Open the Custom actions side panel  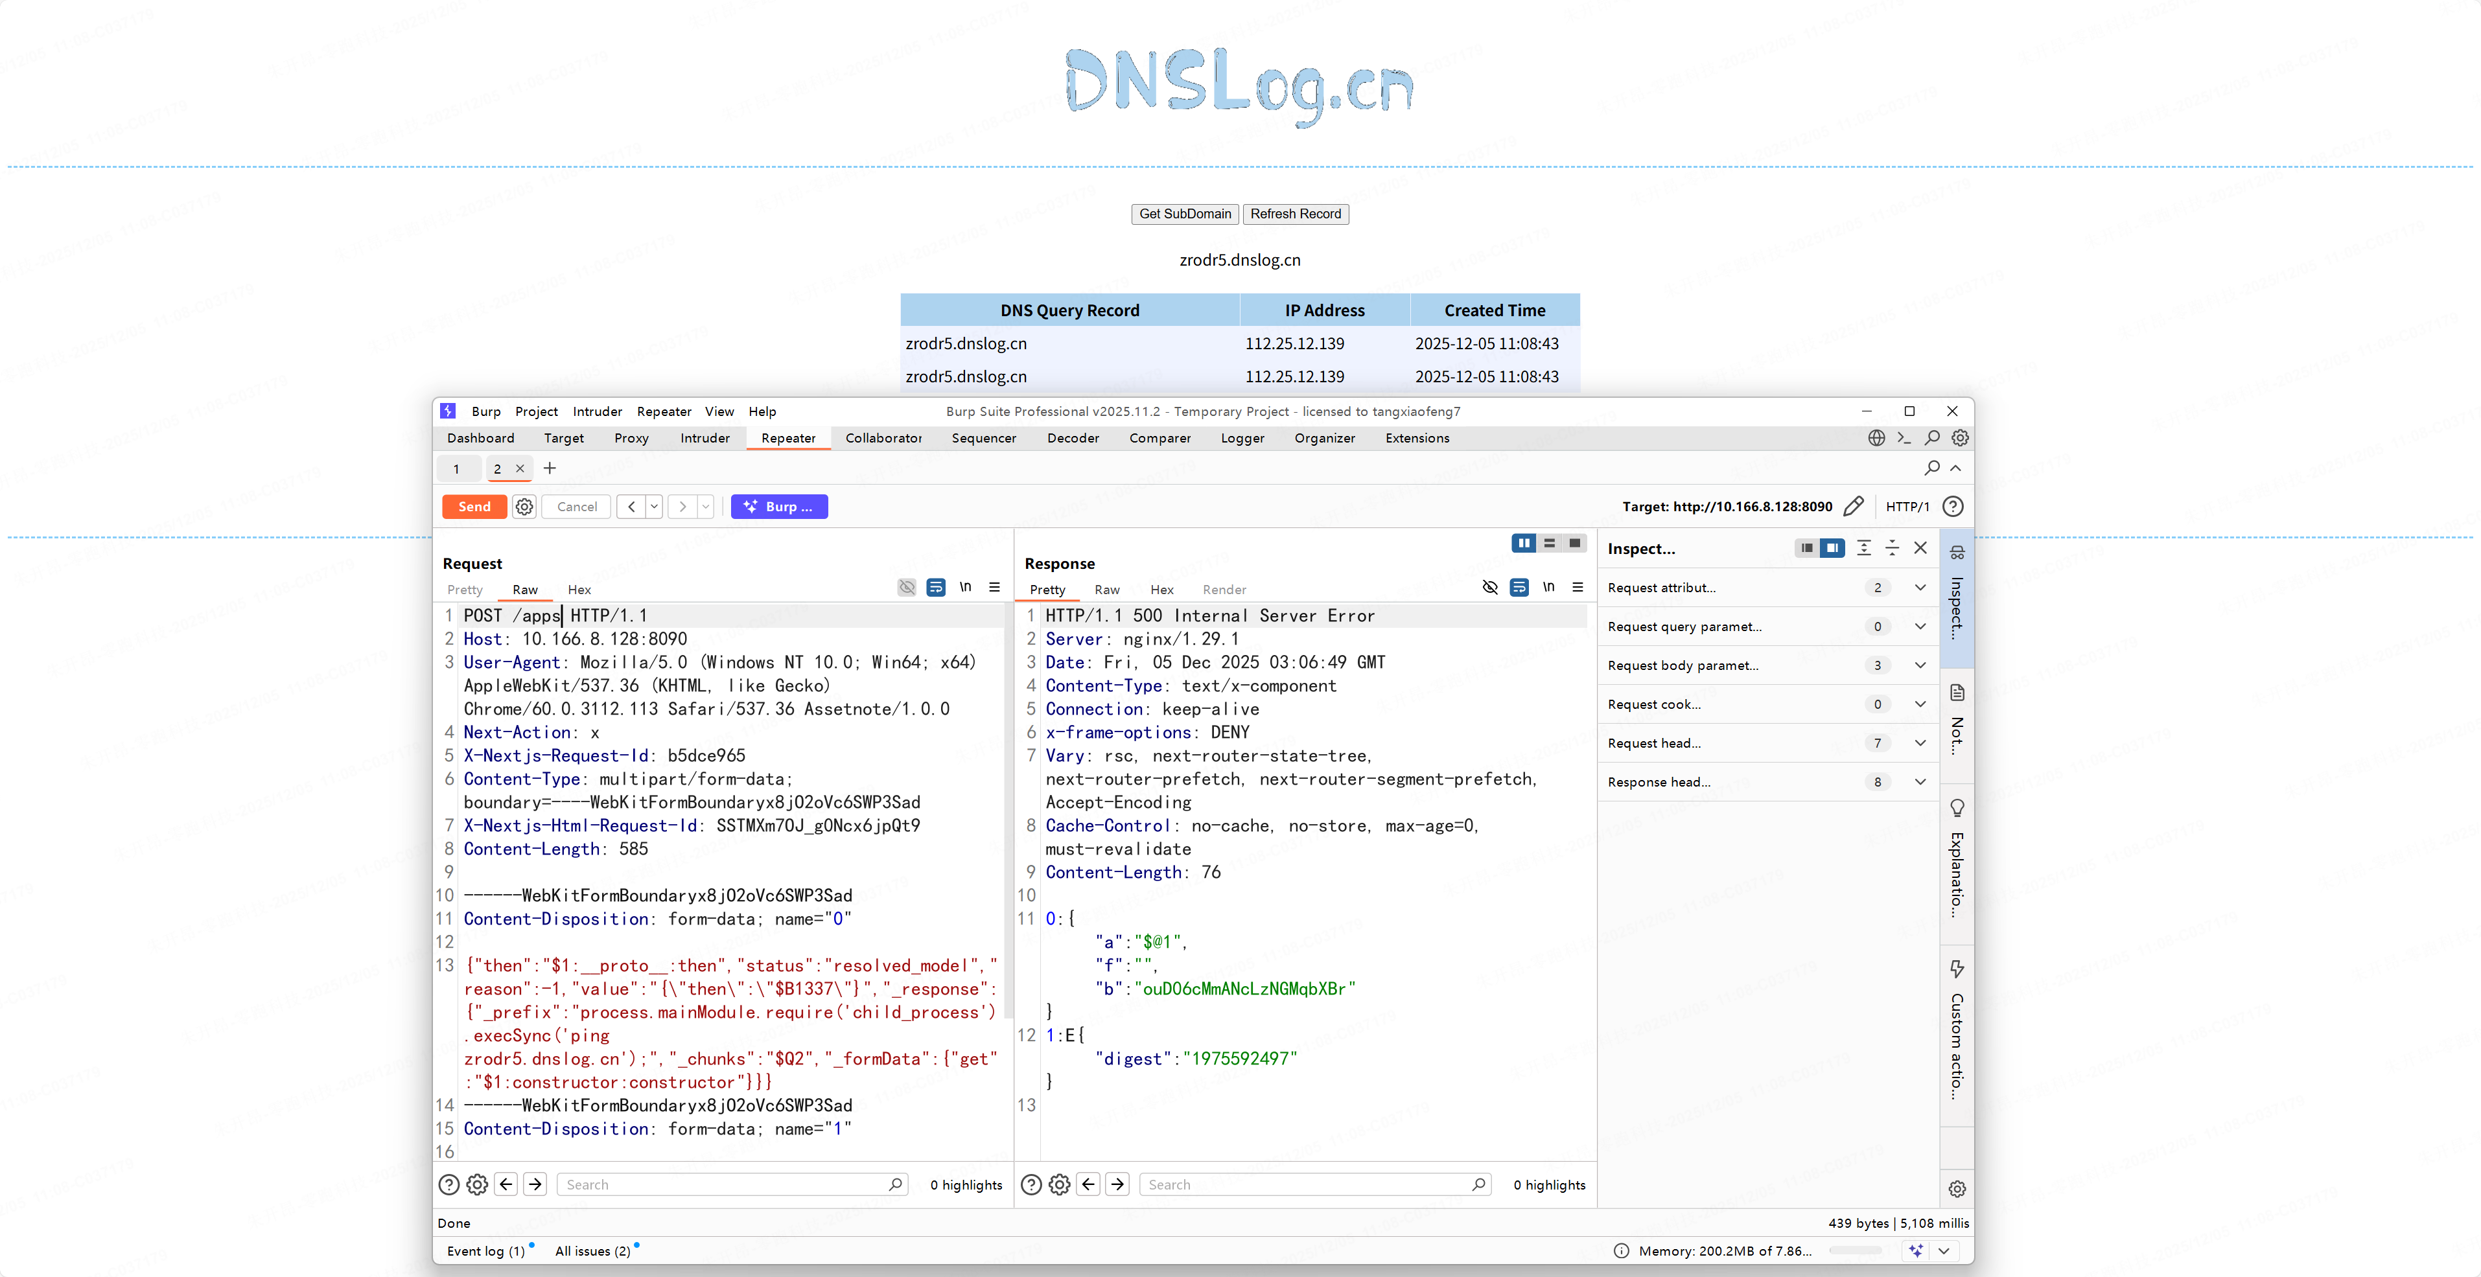point(1957,970)
